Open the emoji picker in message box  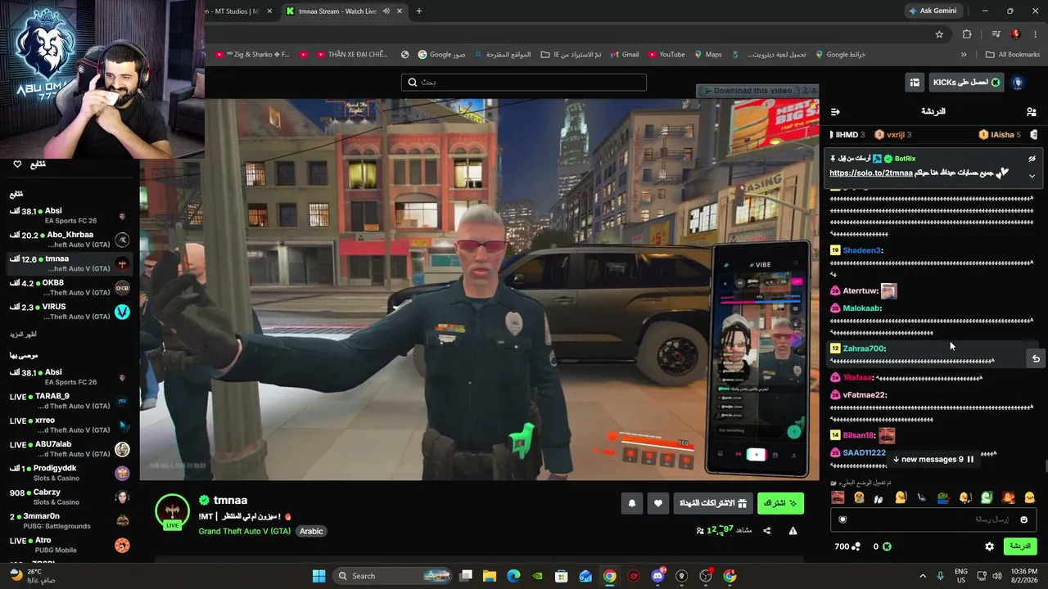[1023, 519]
